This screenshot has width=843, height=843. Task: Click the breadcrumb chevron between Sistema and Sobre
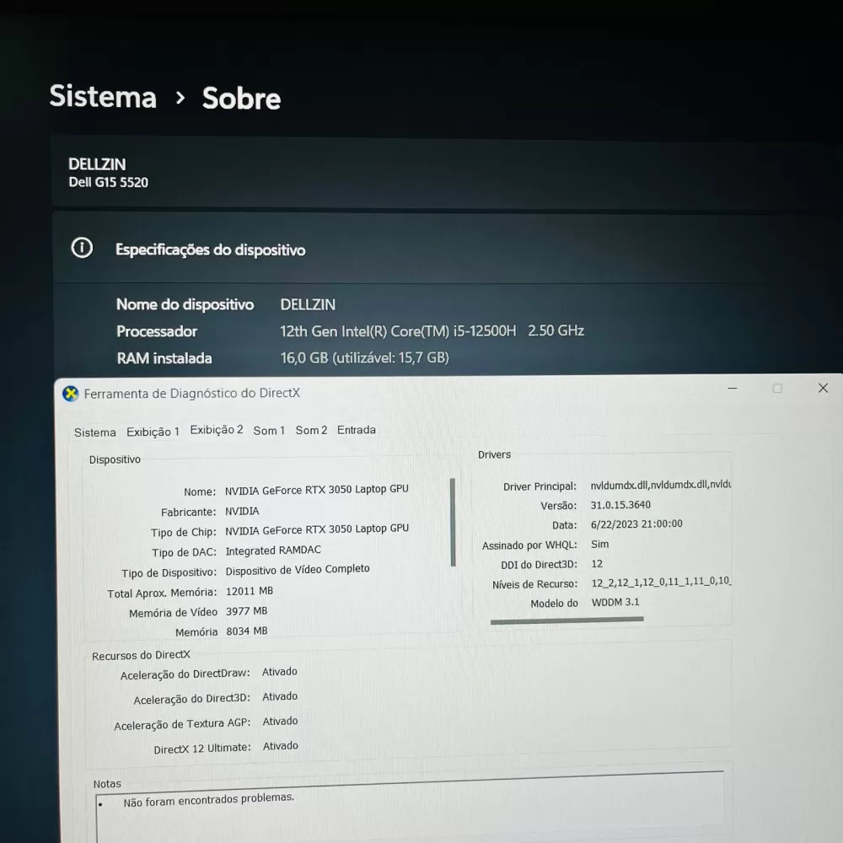click(180, 98)
